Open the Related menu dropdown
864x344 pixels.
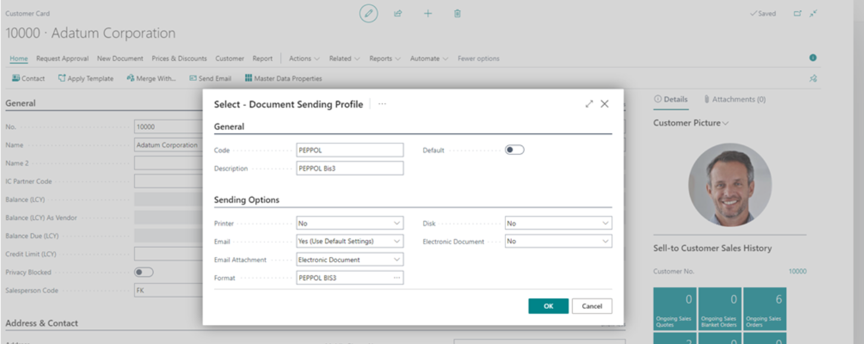tap(344, 58)
